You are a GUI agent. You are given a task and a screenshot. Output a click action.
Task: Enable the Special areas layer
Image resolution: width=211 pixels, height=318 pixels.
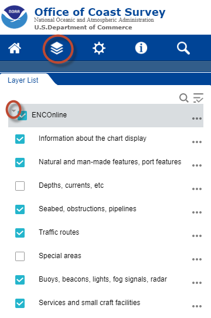click(x=20, y=256)
